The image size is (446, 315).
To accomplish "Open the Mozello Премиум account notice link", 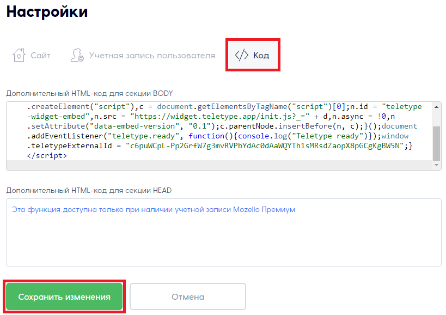I will click(x=154, y=210).
